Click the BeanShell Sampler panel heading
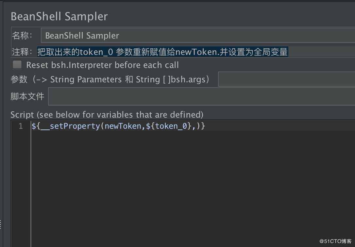The height and width of the screenshot is (247, 355). pyautogui.click(x=59, y=17)
